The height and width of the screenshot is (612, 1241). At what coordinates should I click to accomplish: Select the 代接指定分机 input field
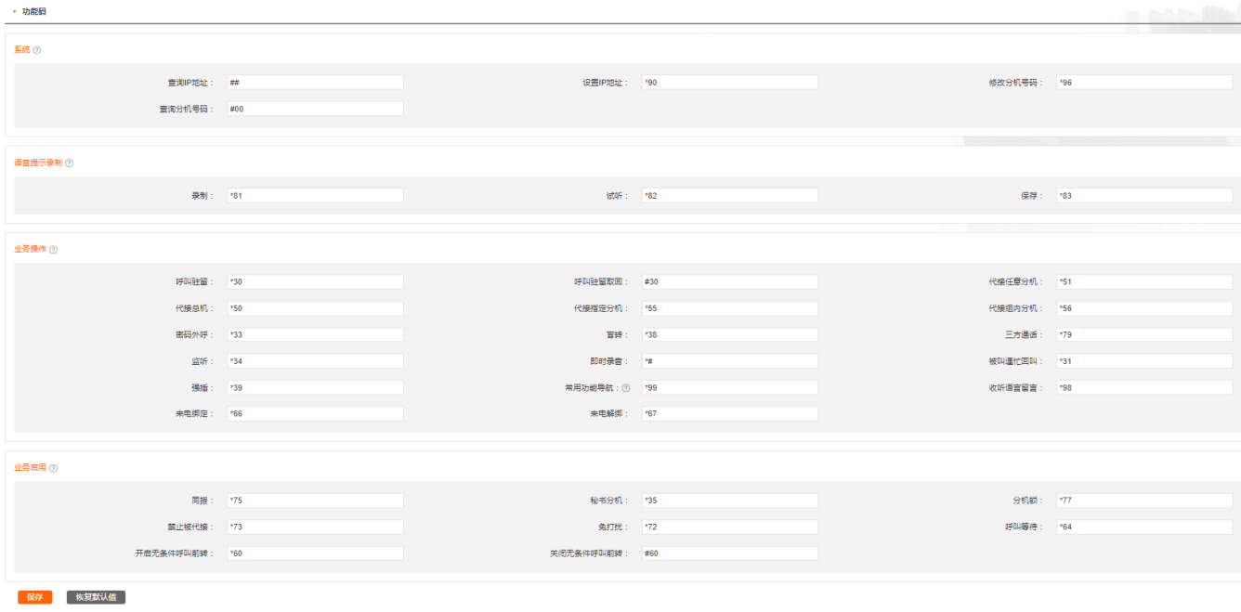[729, 308]
